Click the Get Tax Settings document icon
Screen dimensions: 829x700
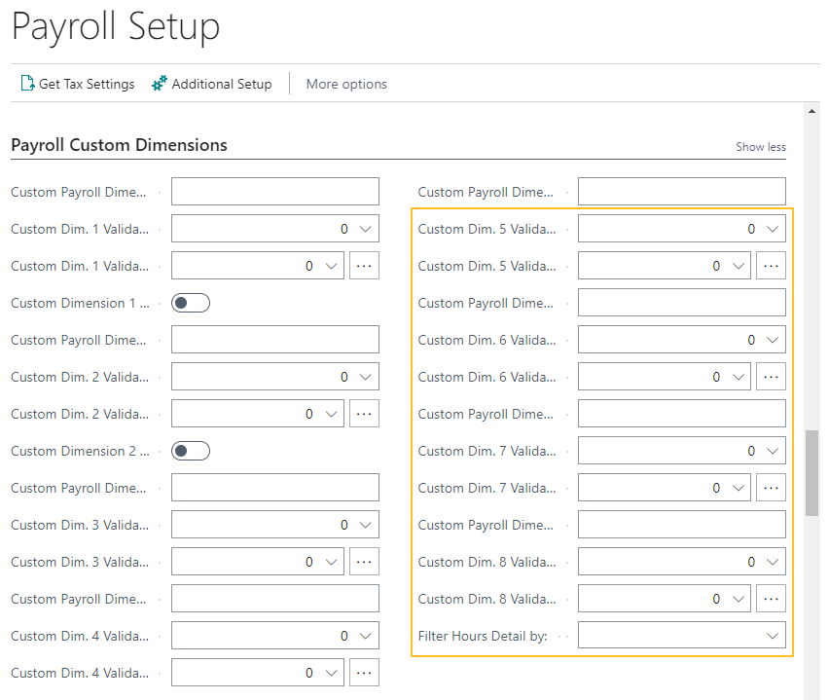click(x=27, y=84)
